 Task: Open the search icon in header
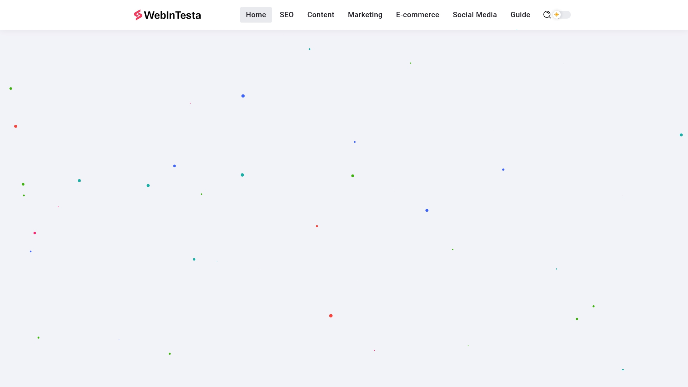pos(547,15)
